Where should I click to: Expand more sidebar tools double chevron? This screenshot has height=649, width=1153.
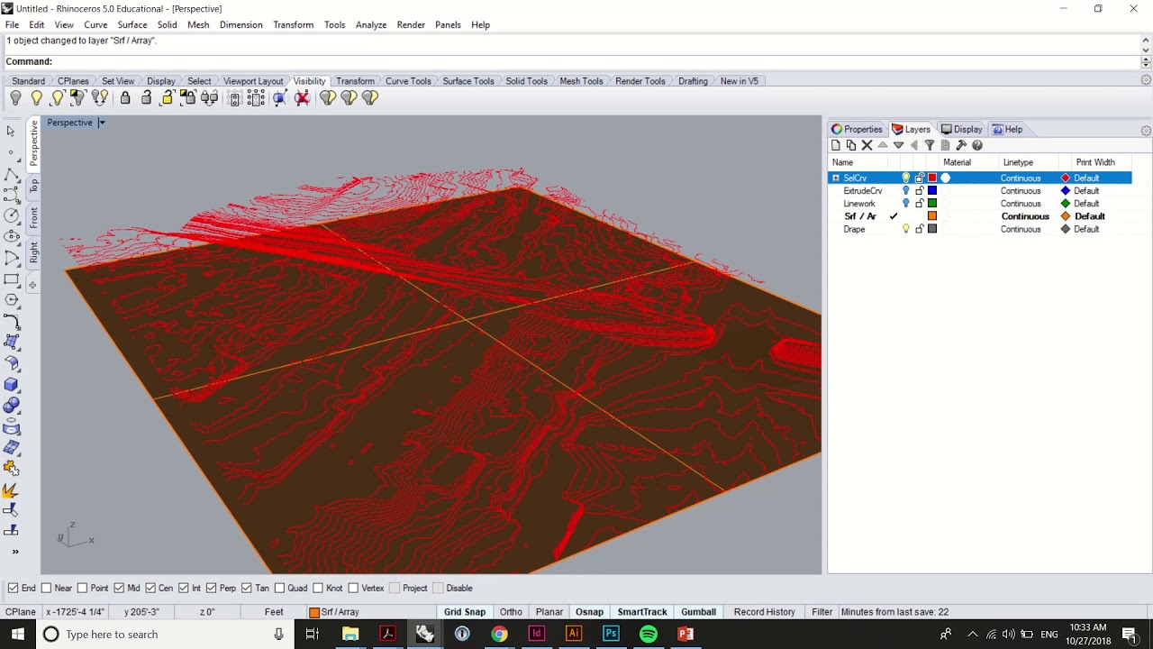click(x=14, y=552)
